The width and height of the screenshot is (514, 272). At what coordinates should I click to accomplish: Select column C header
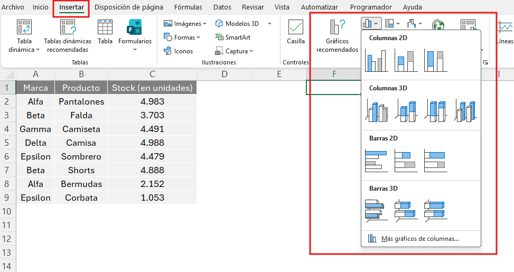click(152, 74)
